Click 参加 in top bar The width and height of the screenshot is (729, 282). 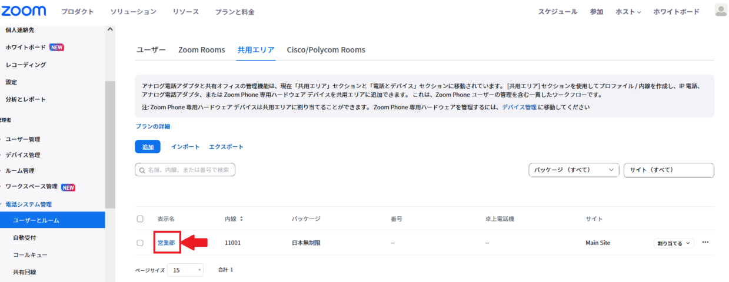pos(597,12)
